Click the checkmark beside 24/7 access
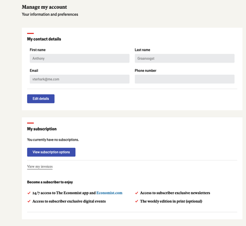 coord(29,193)
